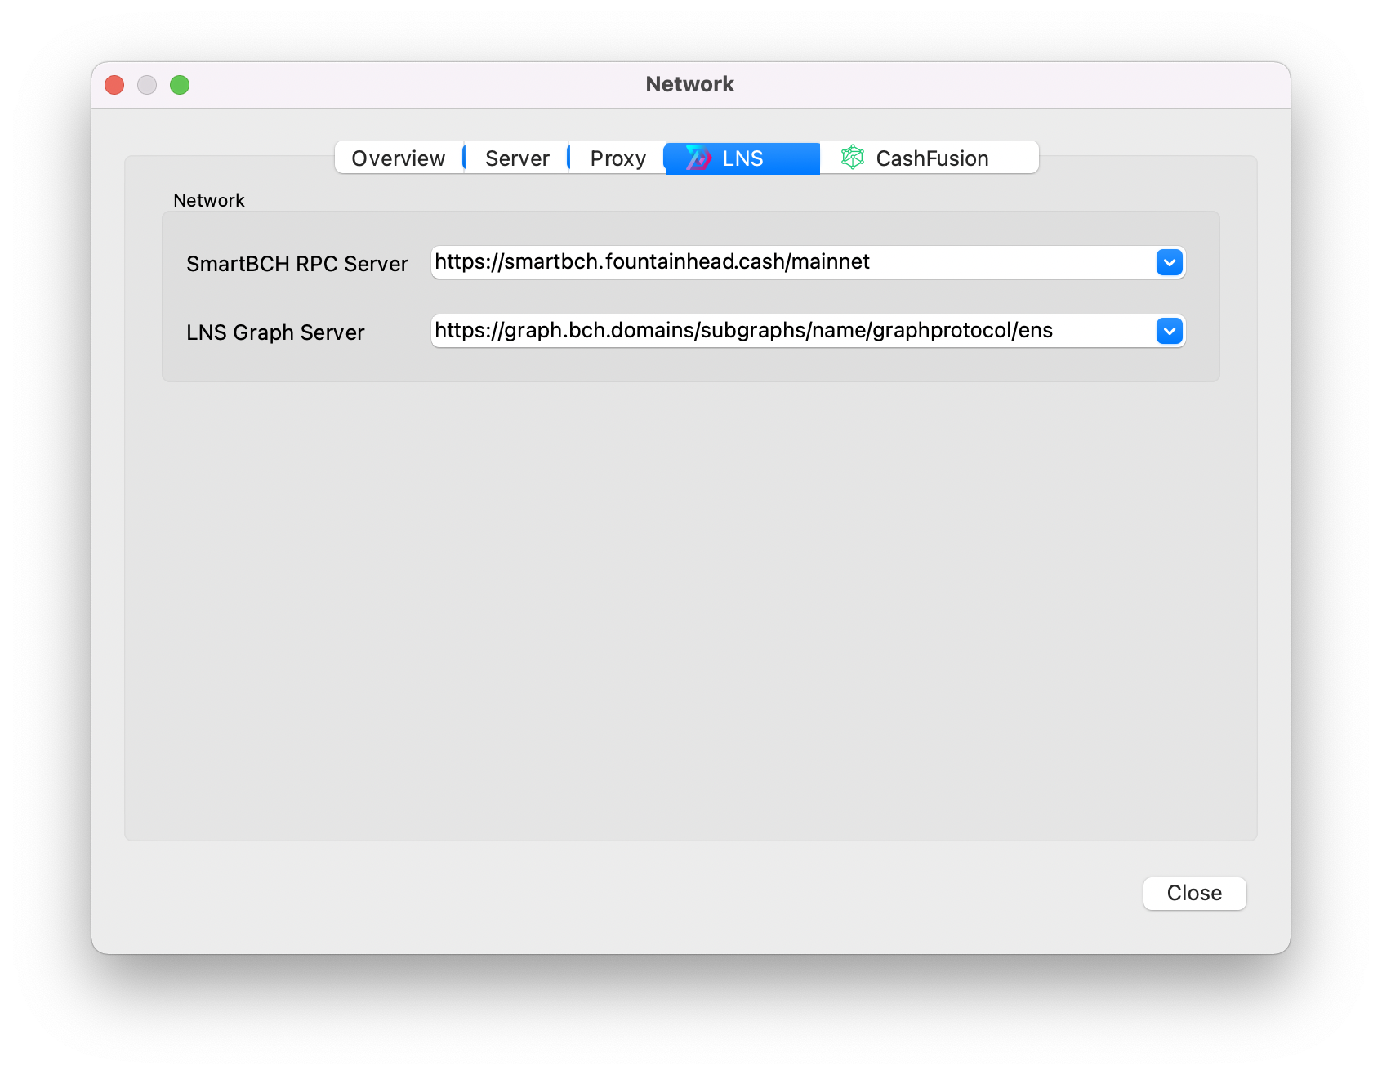The image size is (1382, 1075).
Task: Open the CashFusion tab
Action: (930, 158)
